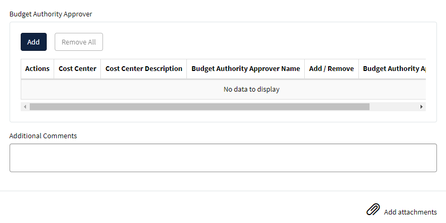
Task: Click the truncated Budget Authority column header
Action: click(x=392, y=69)
